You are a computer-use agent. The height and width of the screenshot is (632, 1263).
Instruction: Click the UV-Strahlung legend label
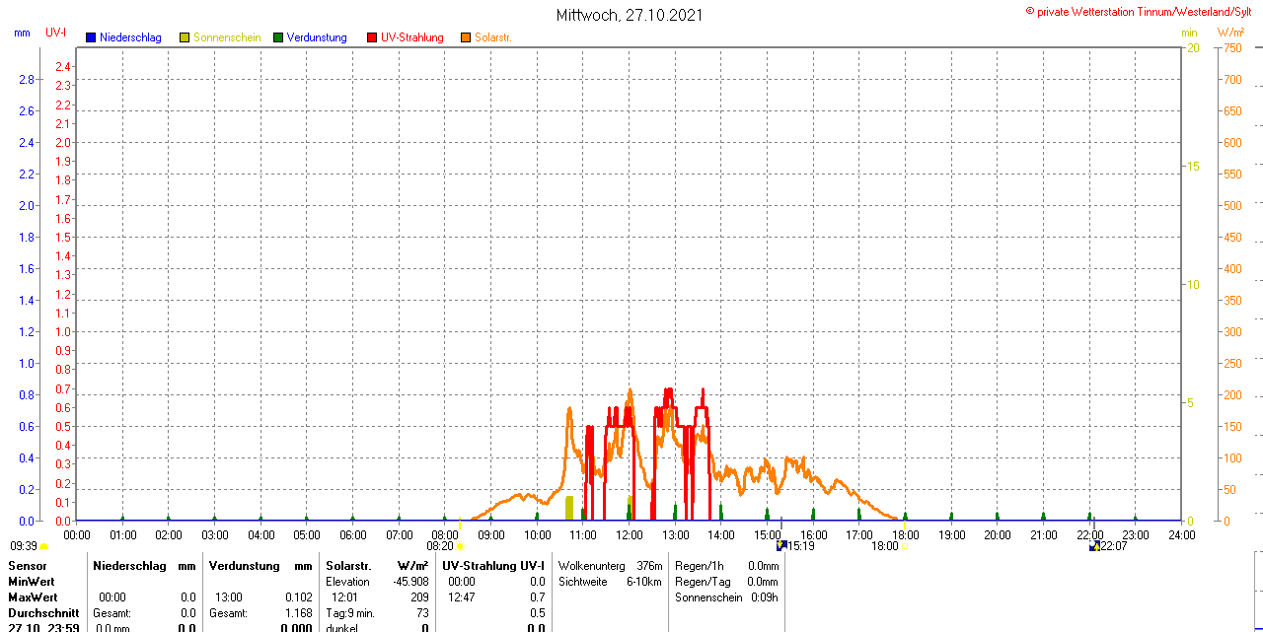point(412,37)
